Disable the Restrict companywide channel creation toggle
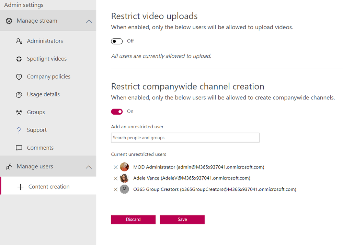This screenshot has width=343, height=245. (117, 112)
